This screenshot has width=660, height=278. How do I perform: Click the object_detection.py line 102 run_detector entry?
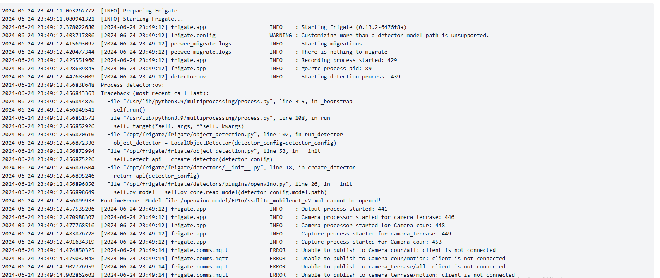point(225,135)
